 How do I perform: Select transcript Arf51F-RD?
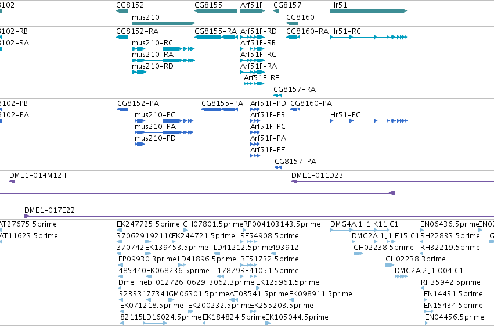pyautogui.click(x=253, y=37)
